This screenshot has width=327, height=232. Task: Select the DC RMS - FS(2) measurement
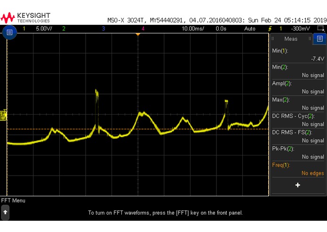pyautogui.click(x=298, y=137)
